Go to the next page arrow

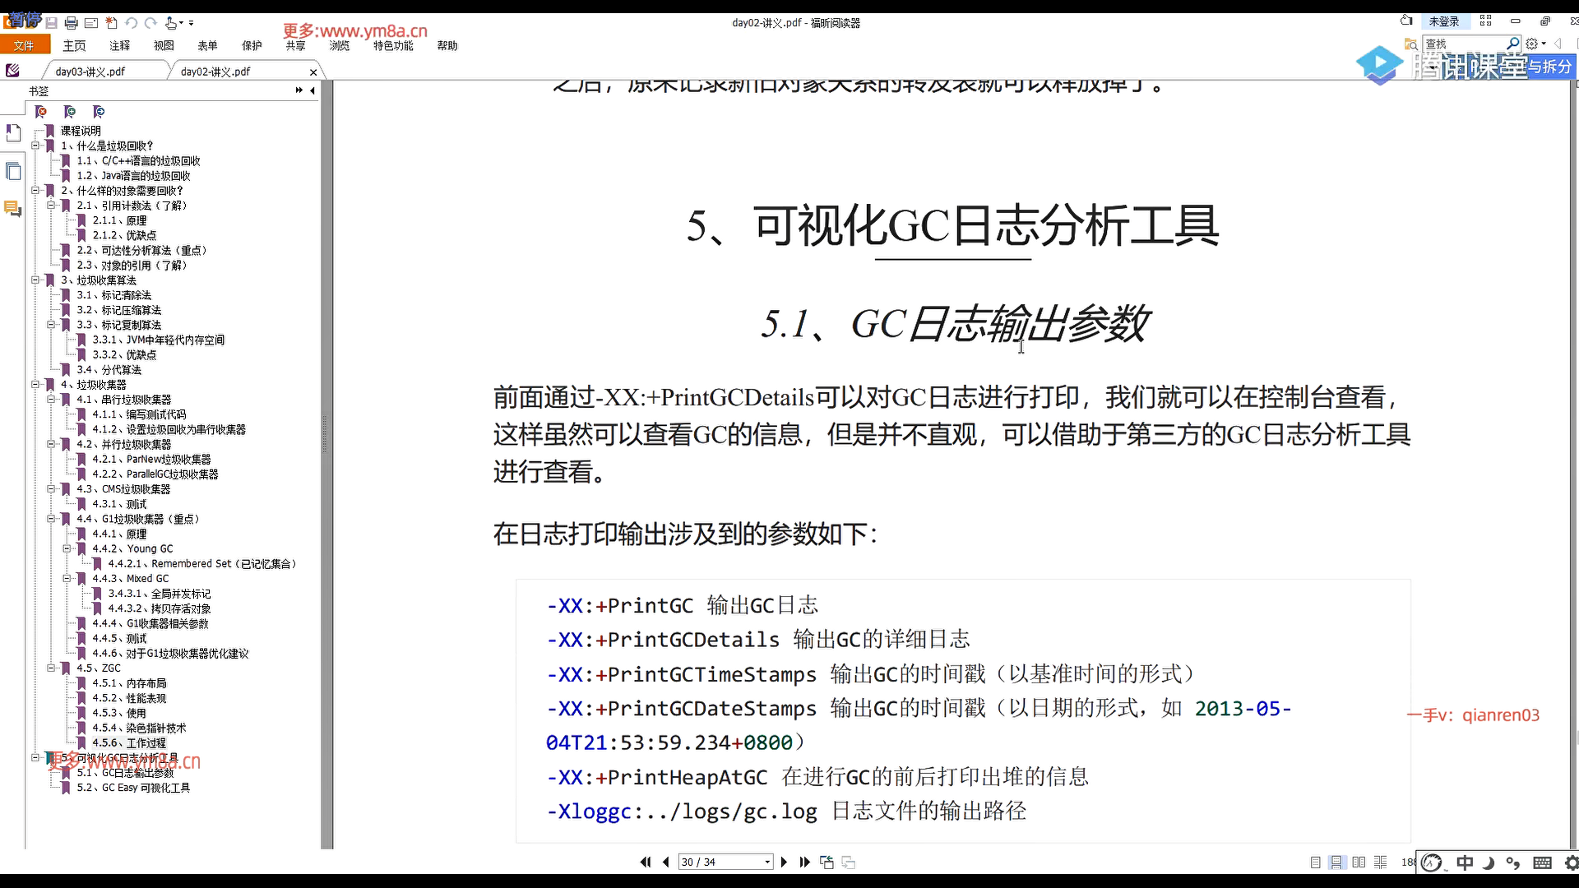click(x=783, y=862)
